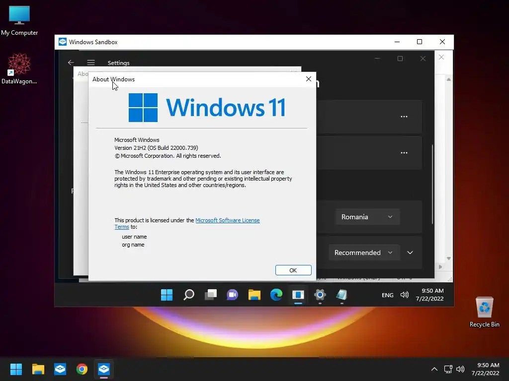
Task: Open the first more-options ellipsis in Settings
Action: pyautogui.click(x=404, y=117)
